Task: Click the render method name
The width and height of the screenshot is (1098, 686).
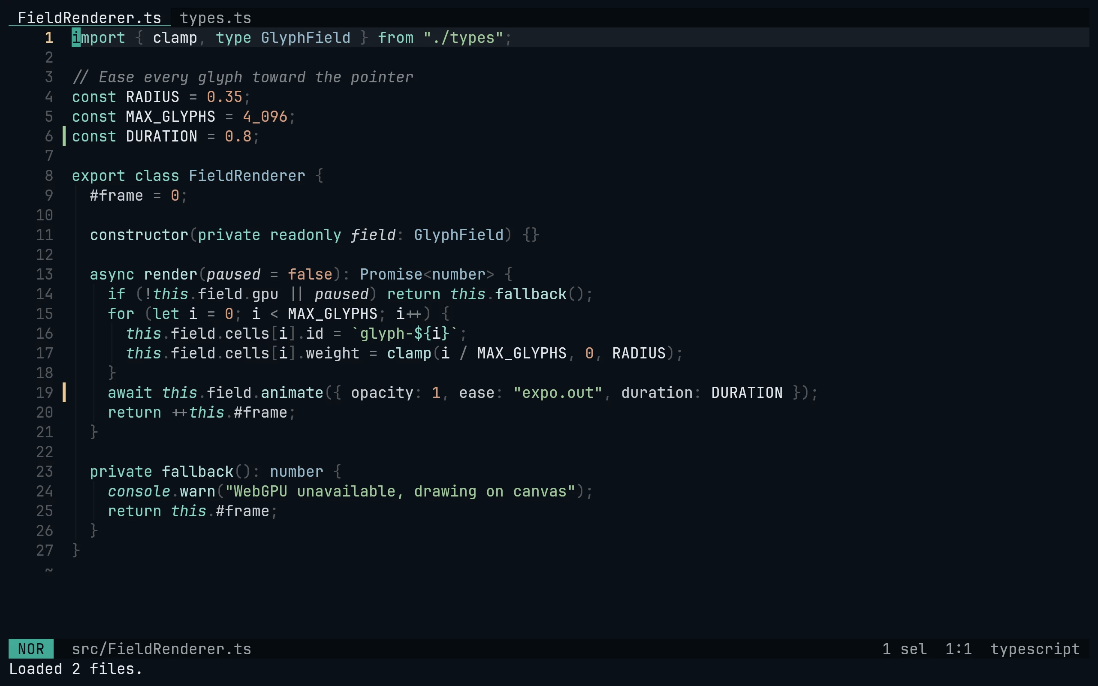Action: click(x=171, y=274)
